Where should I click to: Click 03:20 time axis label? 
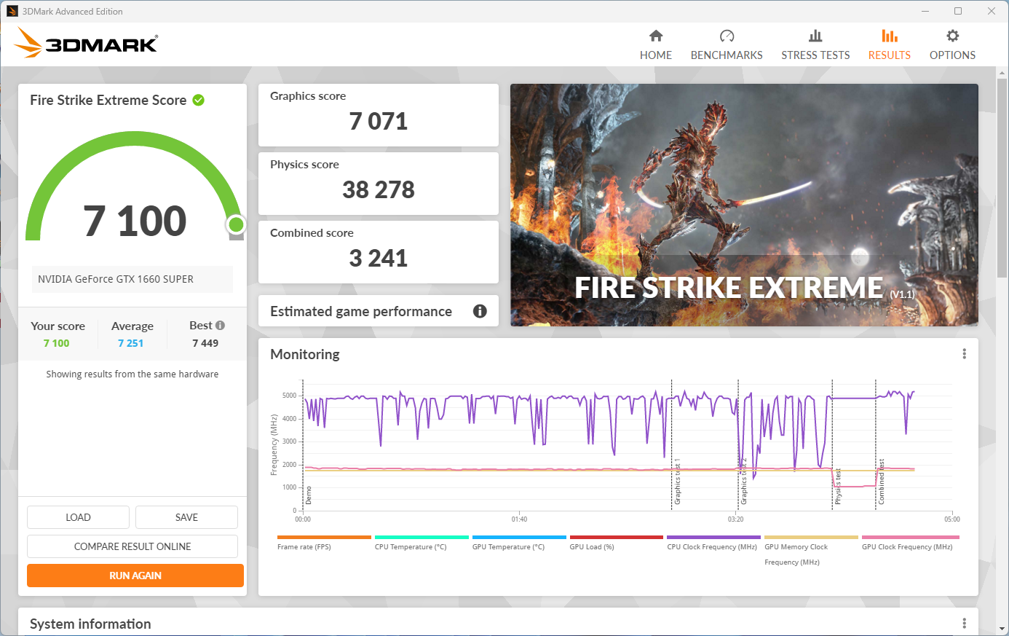pos(736,519)
